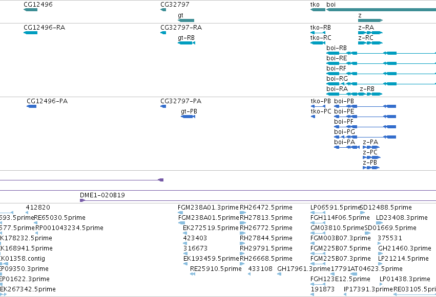Viewport: 436px width, 297px height.
Task: Click EST label RH26472.5prime
Action: pyautogui.click(x=266, y=208)
